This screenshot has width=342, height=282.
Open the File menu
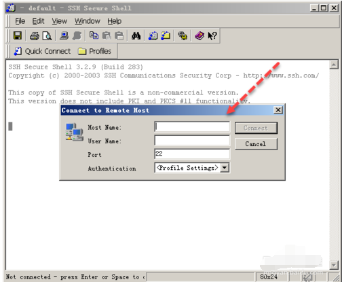(x=20, y=21)
